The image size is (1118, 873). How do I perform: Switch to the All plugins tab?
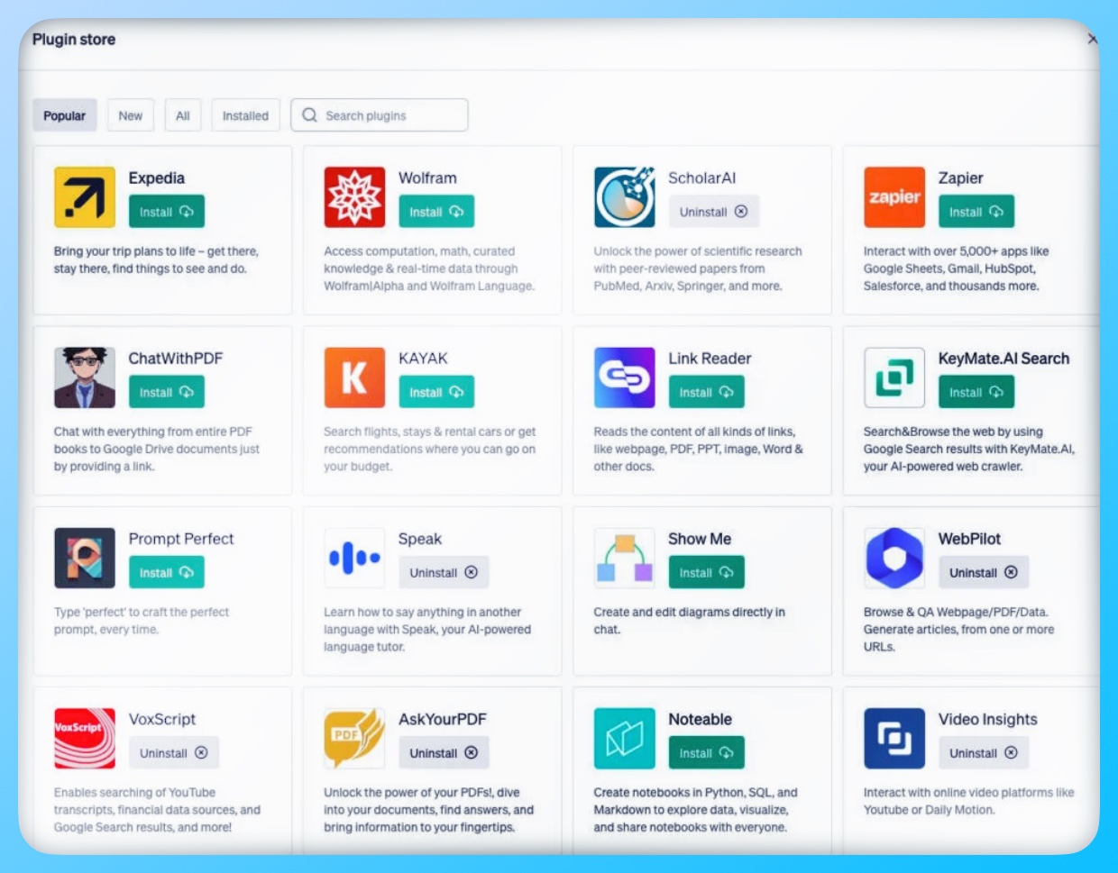(x=183, y=115)
